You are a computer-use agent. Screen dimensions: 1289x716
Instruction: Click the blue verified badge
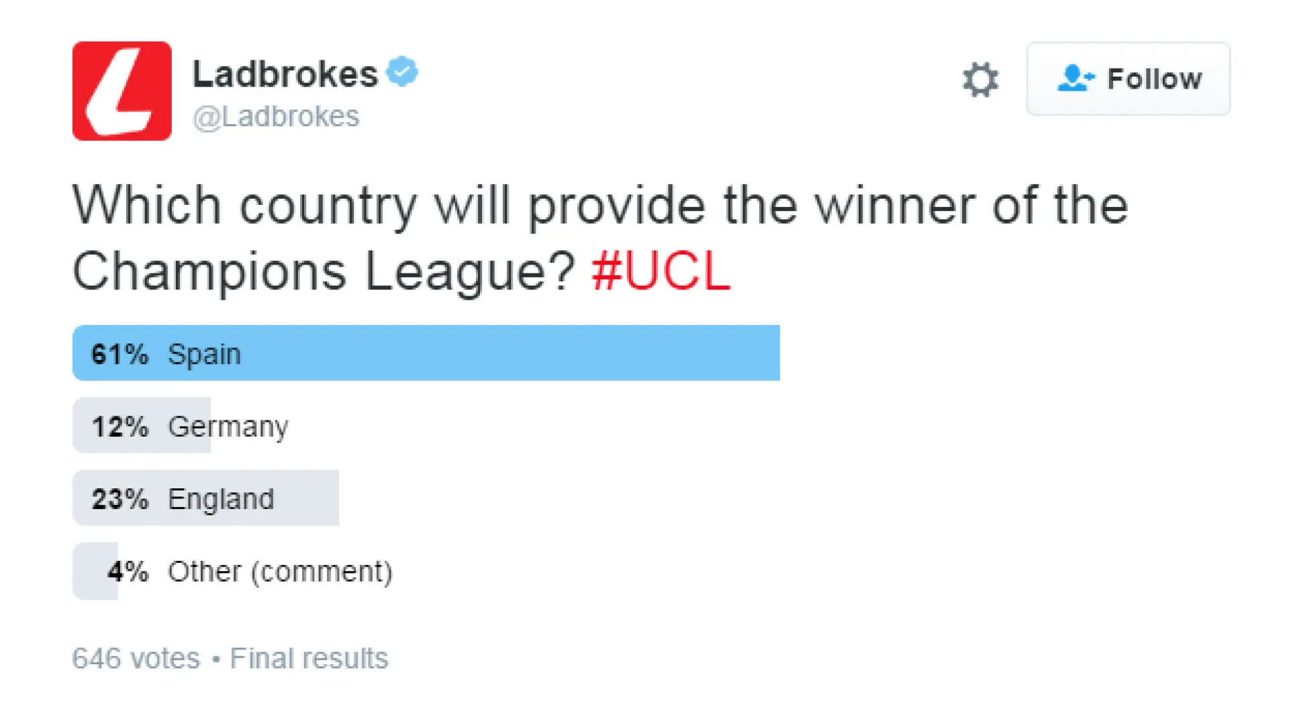coord(402,72)
